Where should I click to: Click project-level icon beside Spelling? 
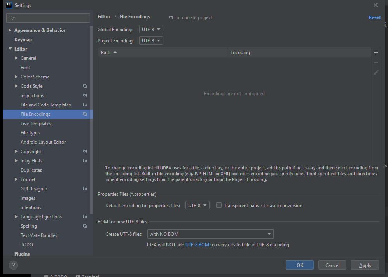pos(85,226)
